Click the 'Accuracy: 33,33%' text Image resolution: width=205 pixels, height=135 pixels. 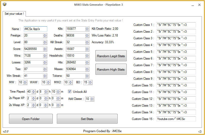pos(103,42)
